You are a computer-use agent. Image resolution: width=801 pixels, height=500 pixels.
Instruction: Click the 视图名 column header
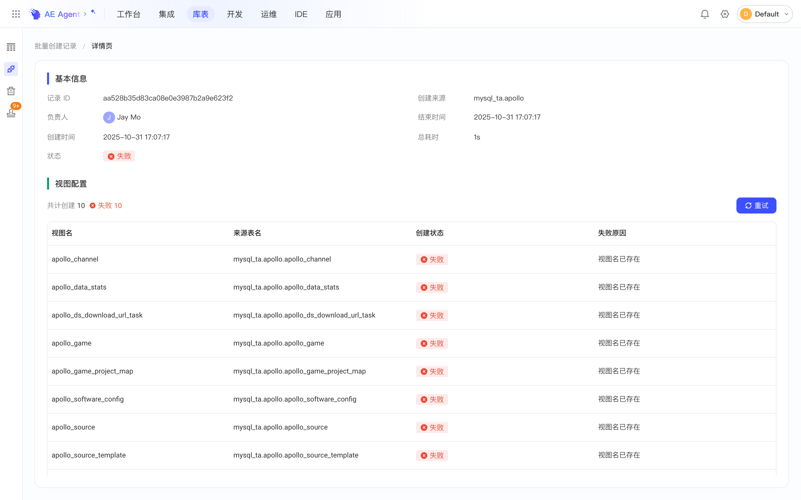coord(62,233)
